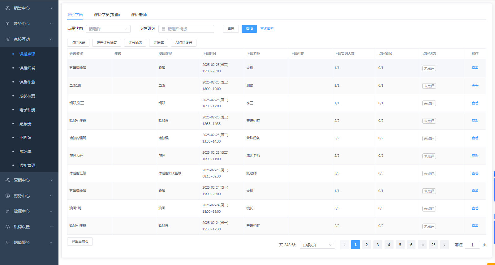Open 课后点评 in the sidebar
This screenshot has height=265, width=495.
(27, 54)
